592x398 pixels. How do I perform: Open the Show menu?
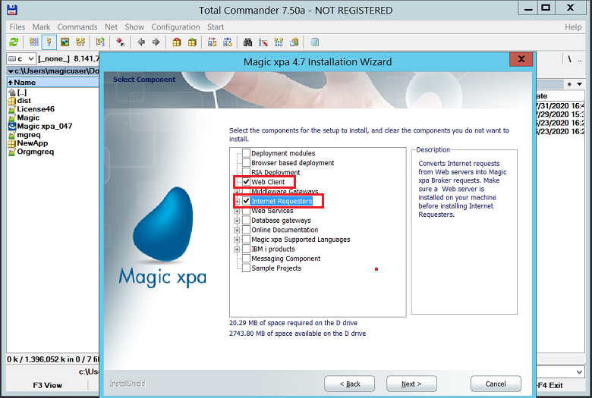click(x=134, y=27)
